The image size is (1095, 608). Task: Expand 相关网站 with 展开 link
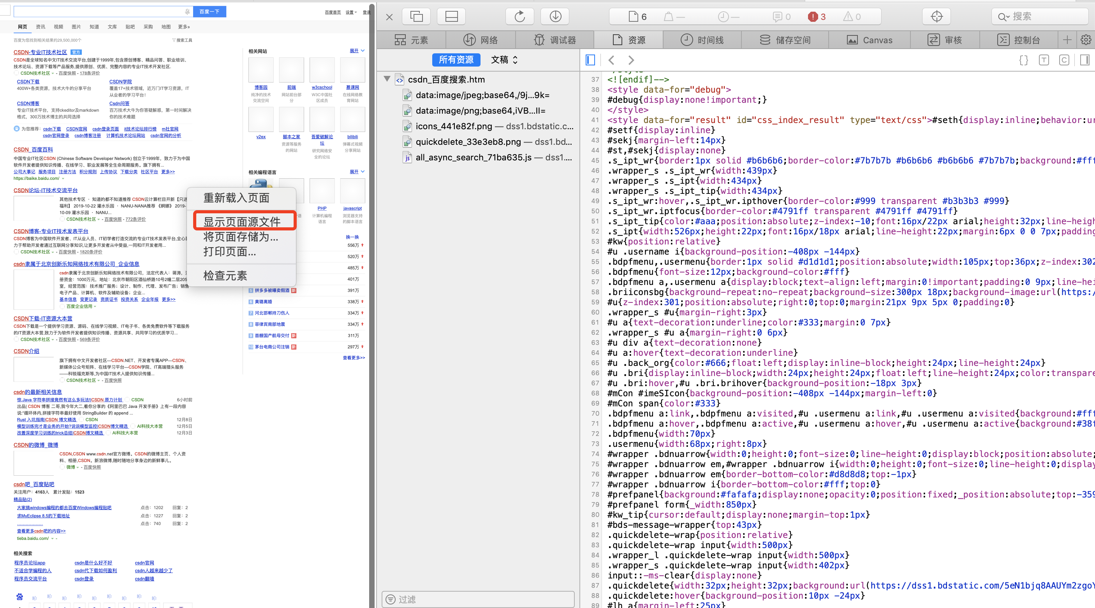coord(357,51)
